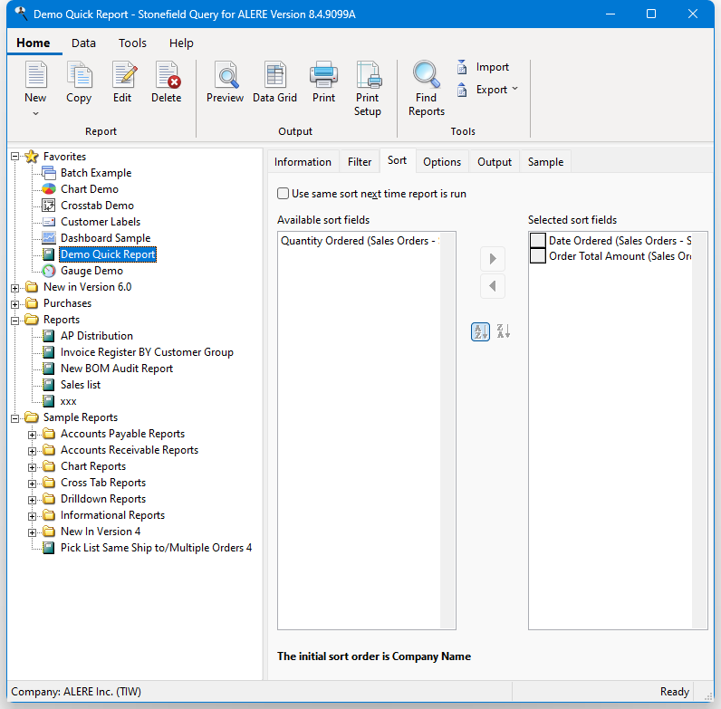Expand the New in Version 6.0 folder
This screenshot has width=721, height=709.
pyautogui.click(x=15, y=288)
